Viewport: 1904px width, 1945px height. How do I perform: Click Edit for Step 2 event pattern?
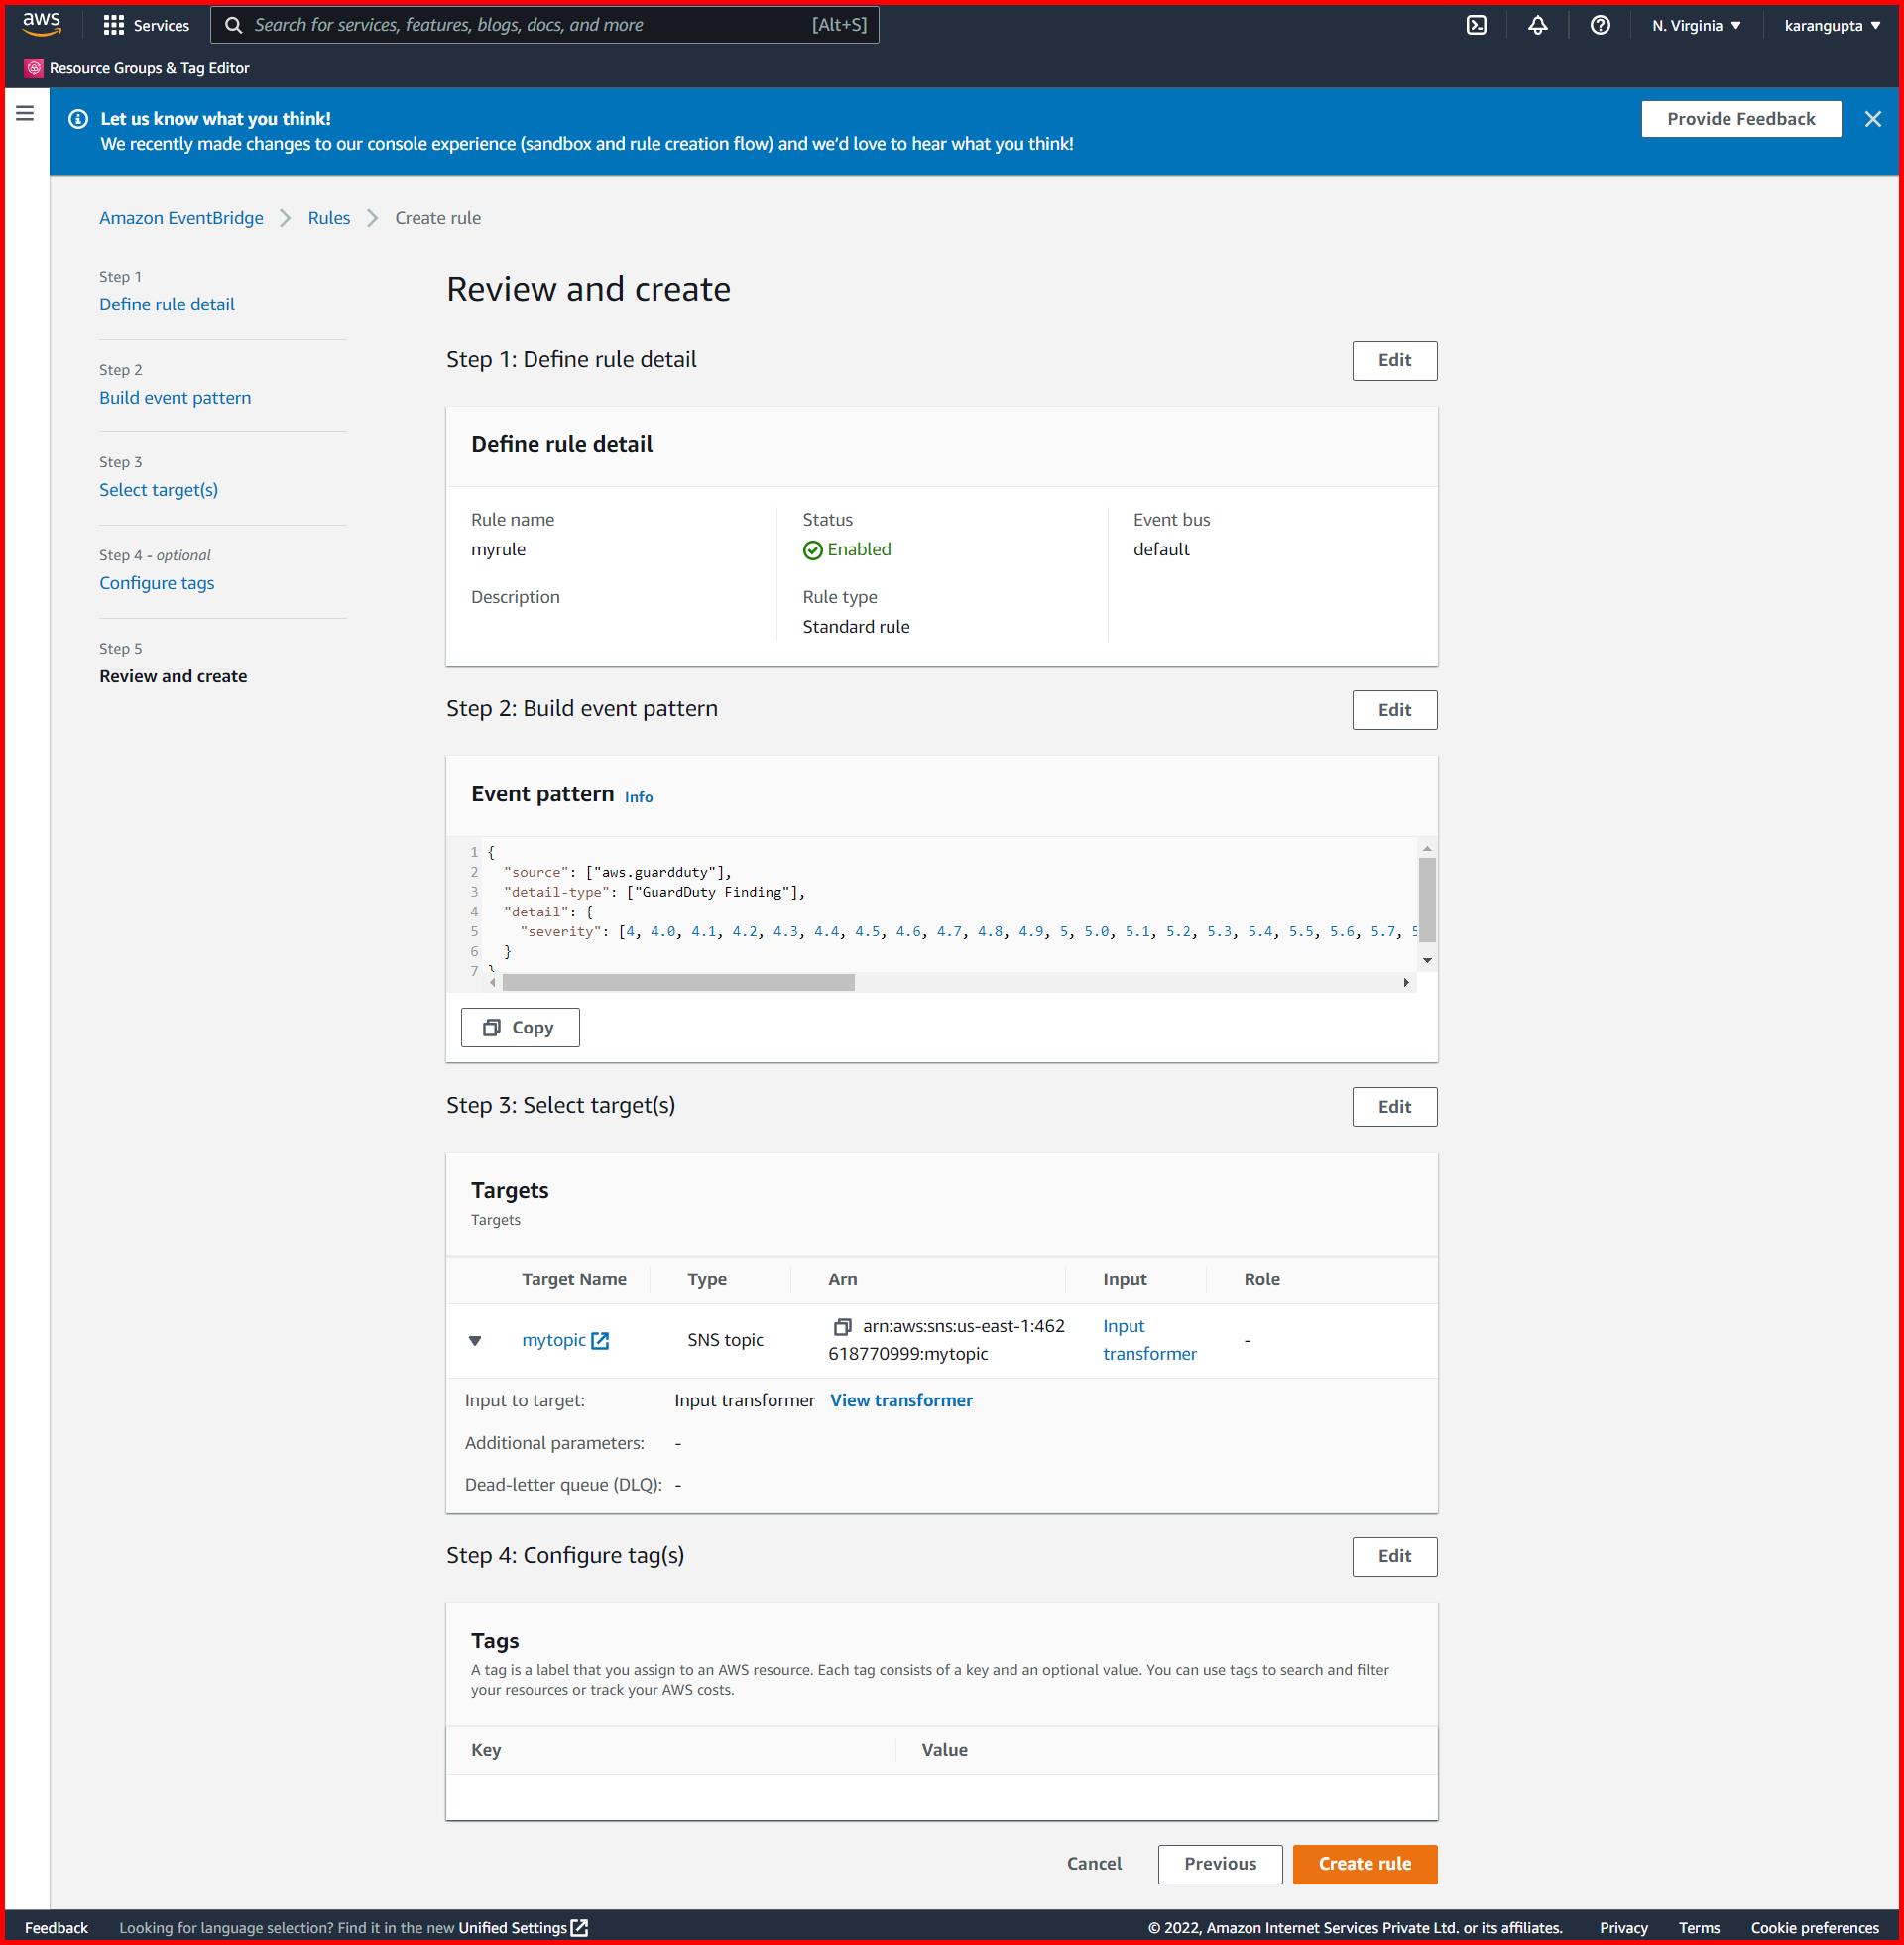1394,710
